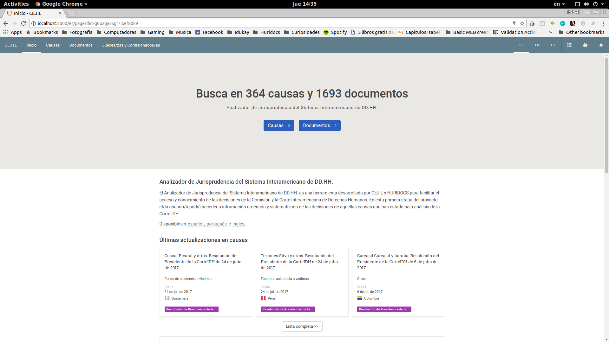Open the Documentos navigation item

coord(81,45)
